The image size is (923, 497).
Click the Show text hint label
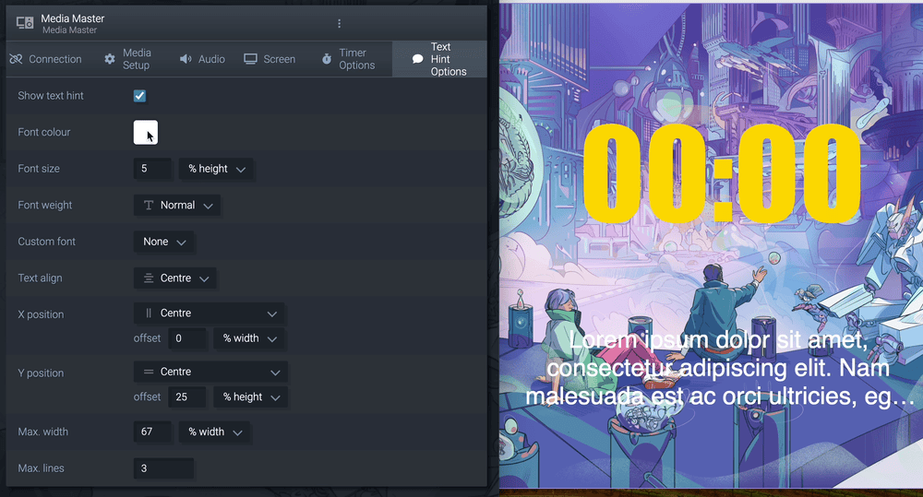click(51, 96)
